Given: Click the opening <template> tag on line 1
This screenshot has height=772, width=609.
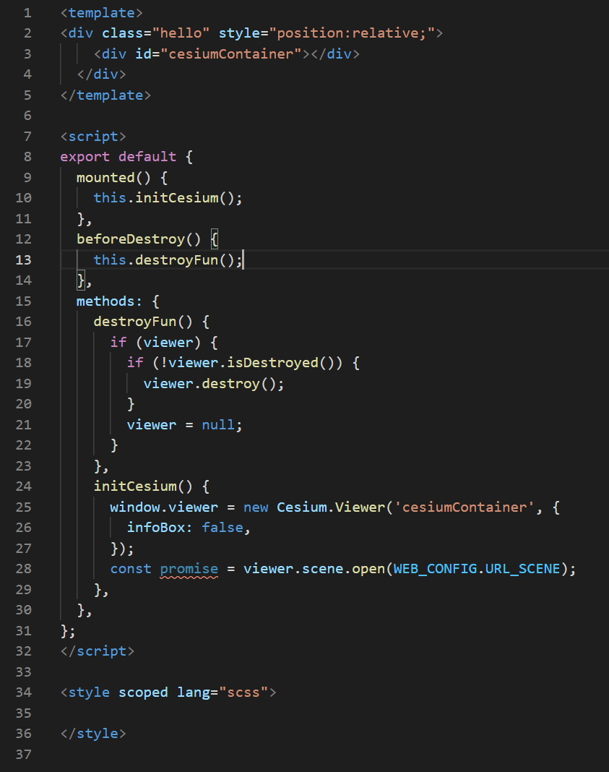Looking at the screenshot, I should (101, 13).
